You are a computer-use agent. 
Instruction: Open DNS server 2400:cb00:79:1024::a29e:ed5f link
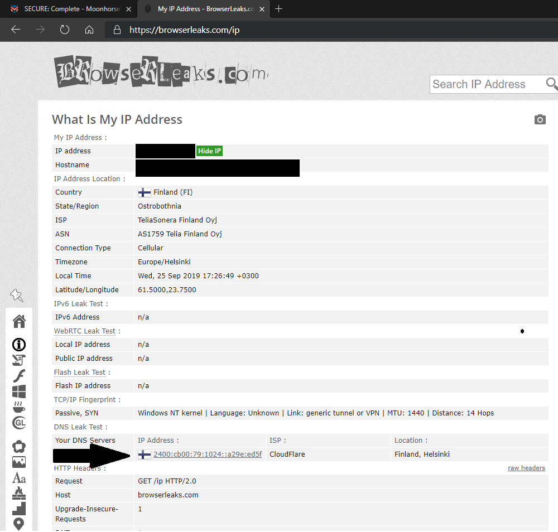coord(208,454)
